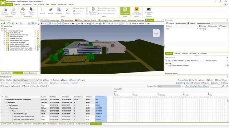This screenshot has width=229, height=128.
Task: Click Expand All in Schedule Editor
Action: click(16, 86)
